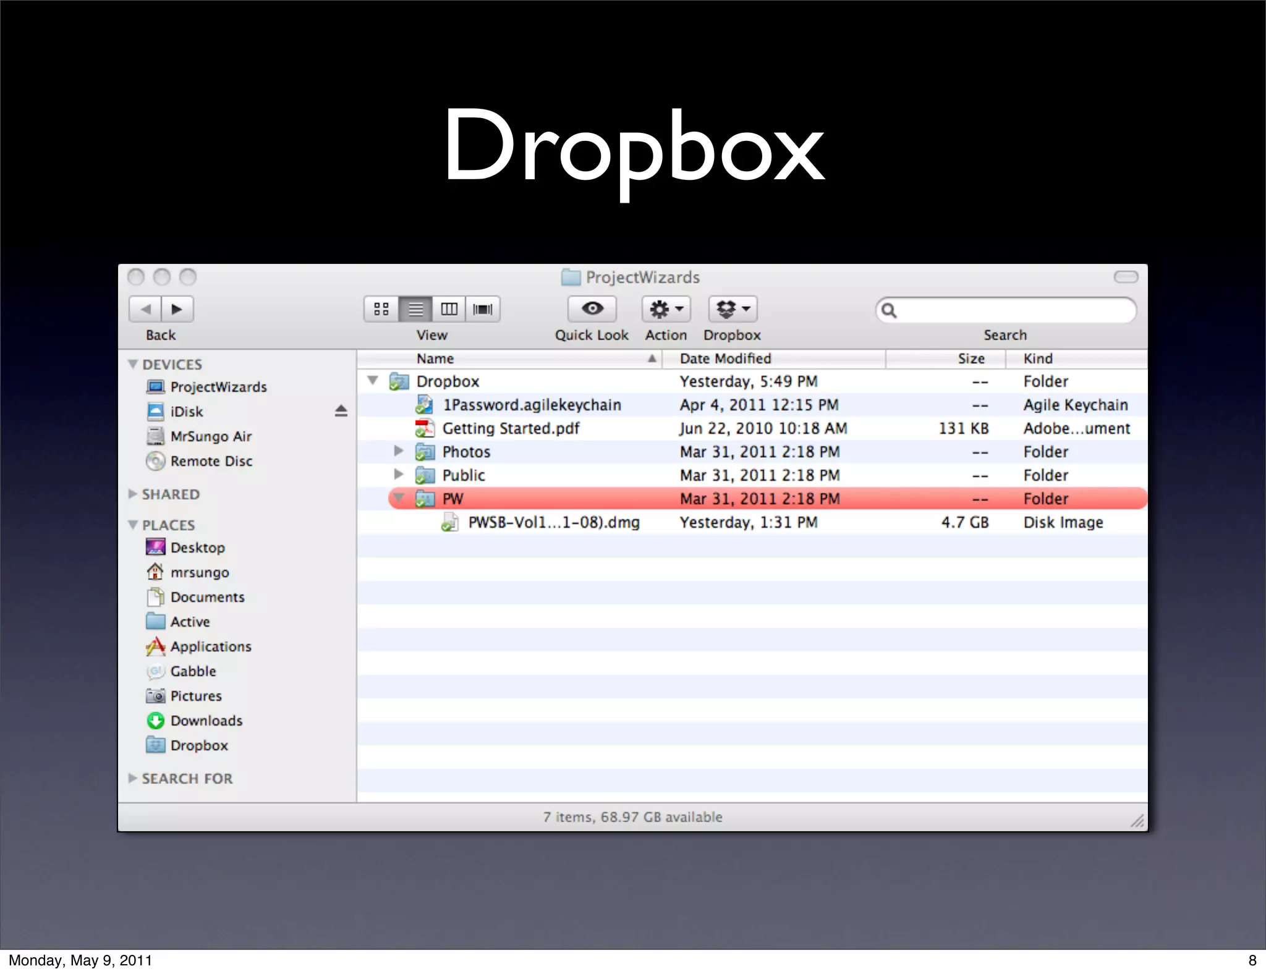Select the ProjectWizards device icon in the sidebar
The height and width of the screenshot is (974, 1266).
click(155, 387)
